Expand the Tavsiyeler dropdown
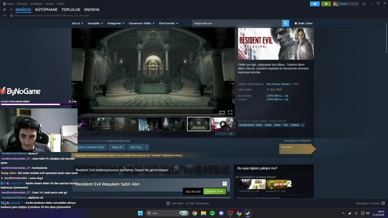388x218 pixels. tap(95, 23)
